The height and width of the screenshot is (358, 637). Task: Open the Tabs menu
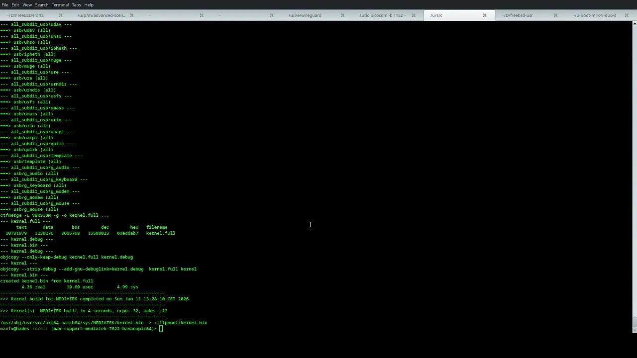click(x=76, y=4)
